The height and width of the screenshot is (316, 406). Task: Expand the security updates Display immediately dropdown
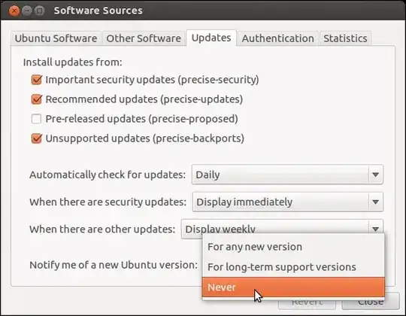[288, 202]
